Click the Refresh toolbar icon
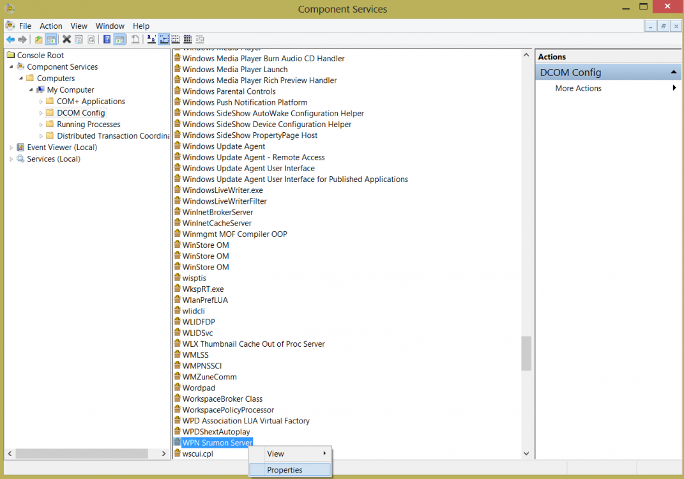This screenshot has width=684, height=479. [91, 40]
